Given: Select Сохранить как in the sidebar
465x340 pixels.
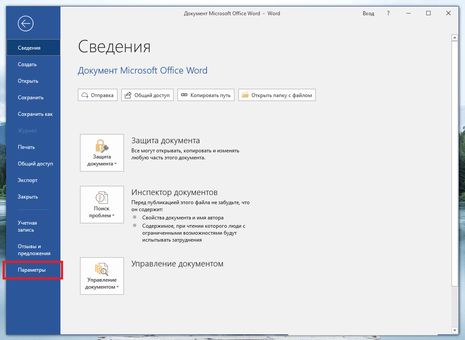Looking at the screenshot, I should [x=33, y=114].
